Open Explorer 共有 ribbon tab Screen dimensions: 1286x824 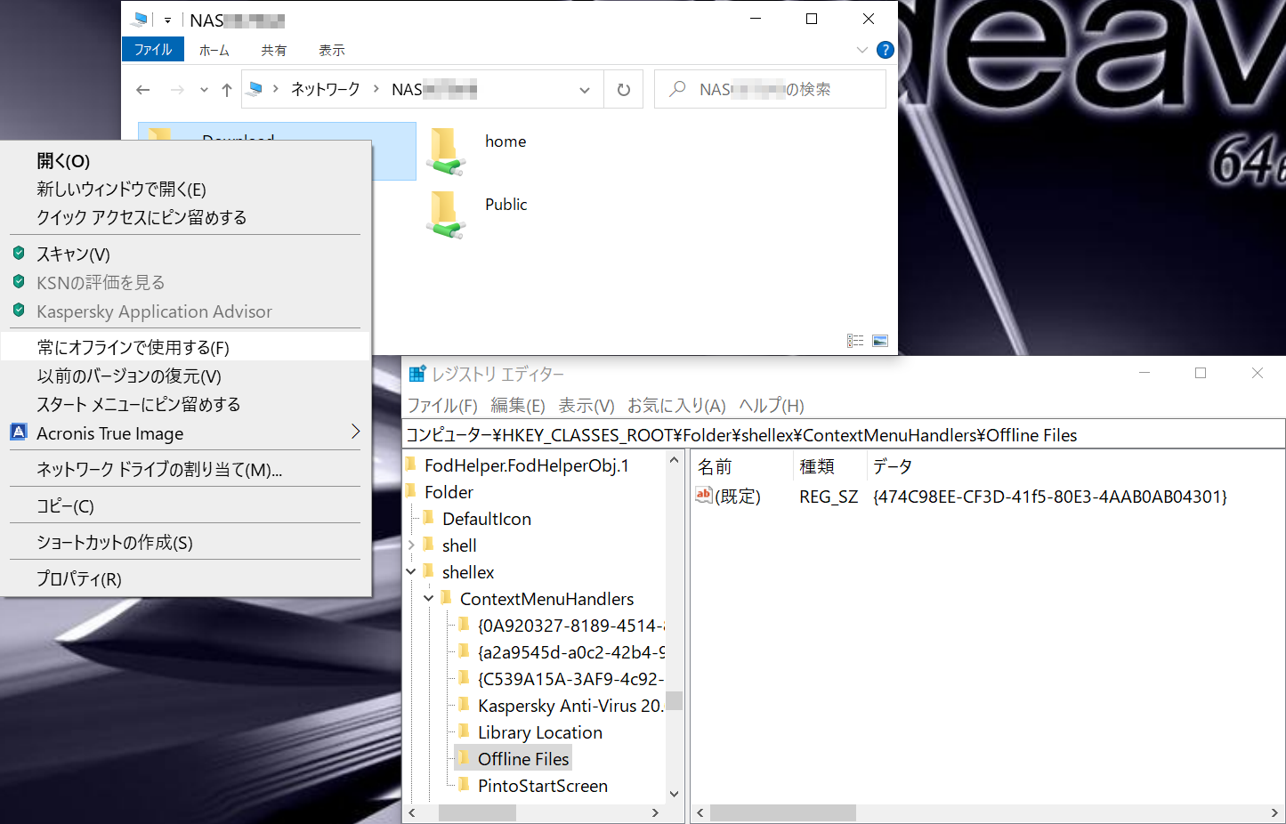tap(273, 50)
